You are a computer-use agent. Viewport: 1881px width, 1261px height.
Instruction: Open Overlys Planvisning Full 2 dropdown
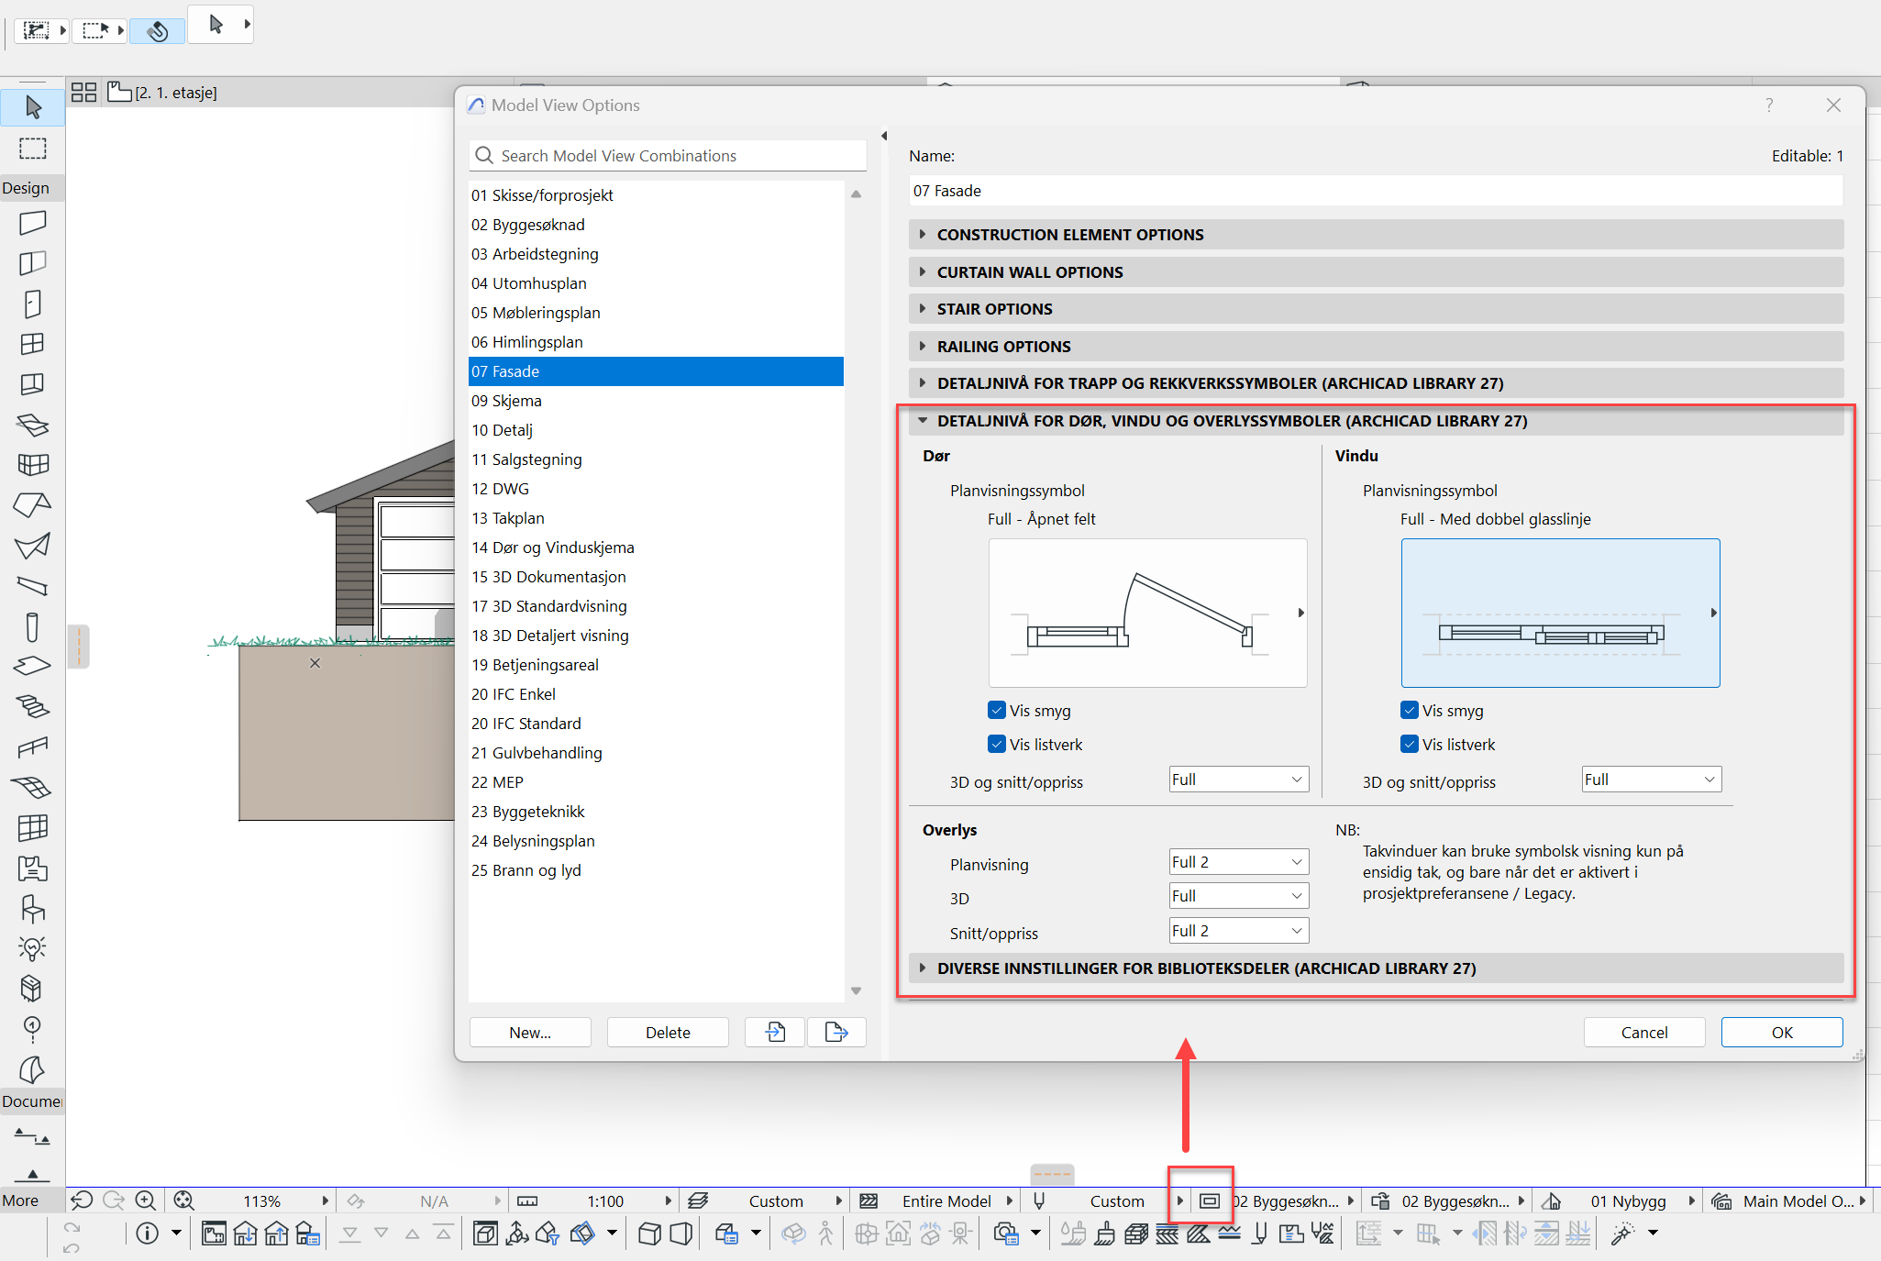pyautogui.click(x=1238, y=862)
